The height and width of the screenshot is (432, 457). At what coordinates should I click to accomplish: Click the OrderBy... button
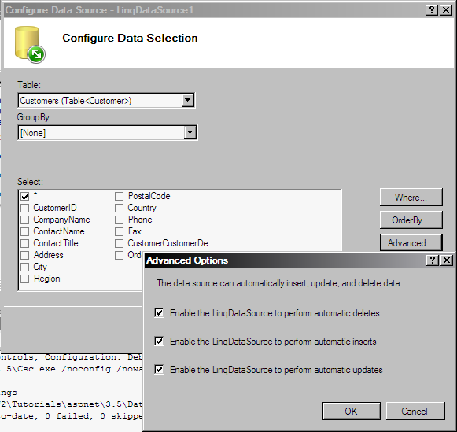411,220
